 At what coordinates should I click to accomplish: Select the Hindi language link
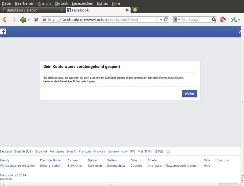coord(132,151)
